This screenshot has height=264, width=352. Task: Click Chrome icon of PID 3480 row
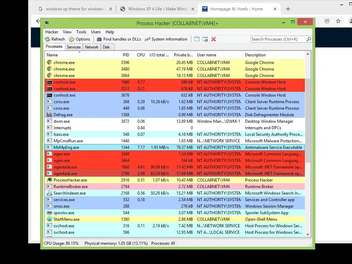point(49,69)
